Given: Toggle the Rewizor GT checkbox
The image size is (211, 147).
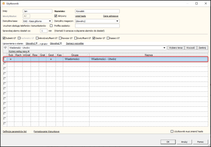Looking at the screenshot, I should pos(60,38).
